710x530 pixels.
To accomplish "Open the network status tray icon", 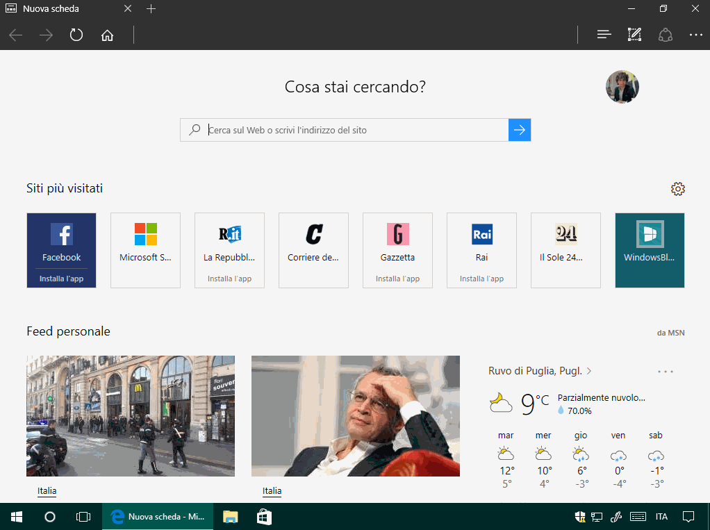I will [x=597, y=516].
